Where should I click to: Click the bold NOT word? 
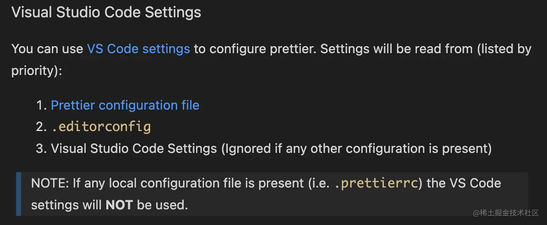tap(119, 205)
